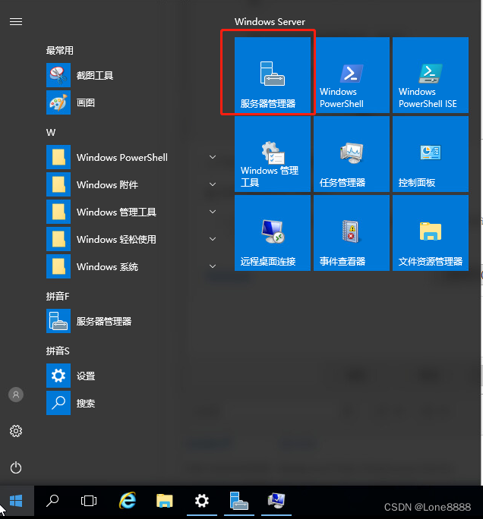Switch to Settings app on the taskbar
This screenshot has height=519, width=483.
(202, 501)
